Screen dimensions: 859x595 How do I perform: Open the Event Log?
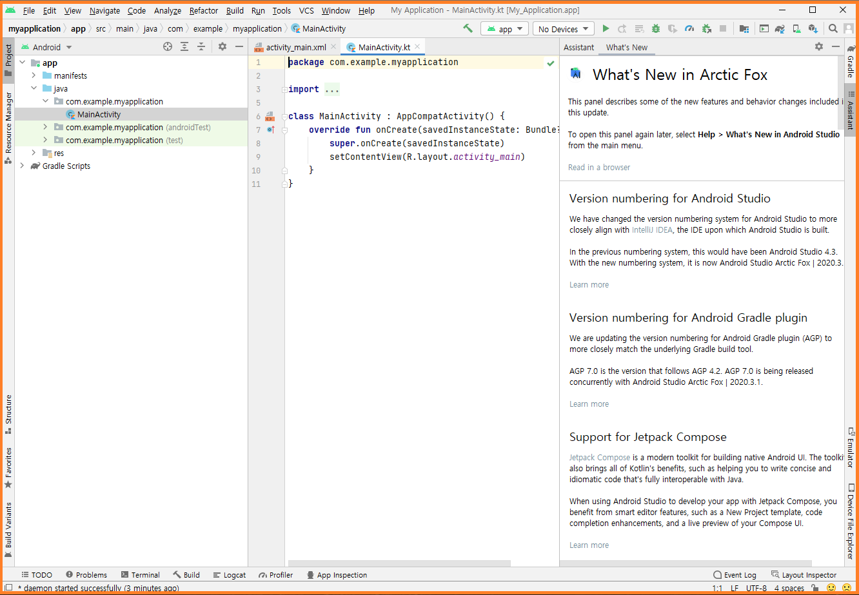pyautogui.click(x=735, y=575)
